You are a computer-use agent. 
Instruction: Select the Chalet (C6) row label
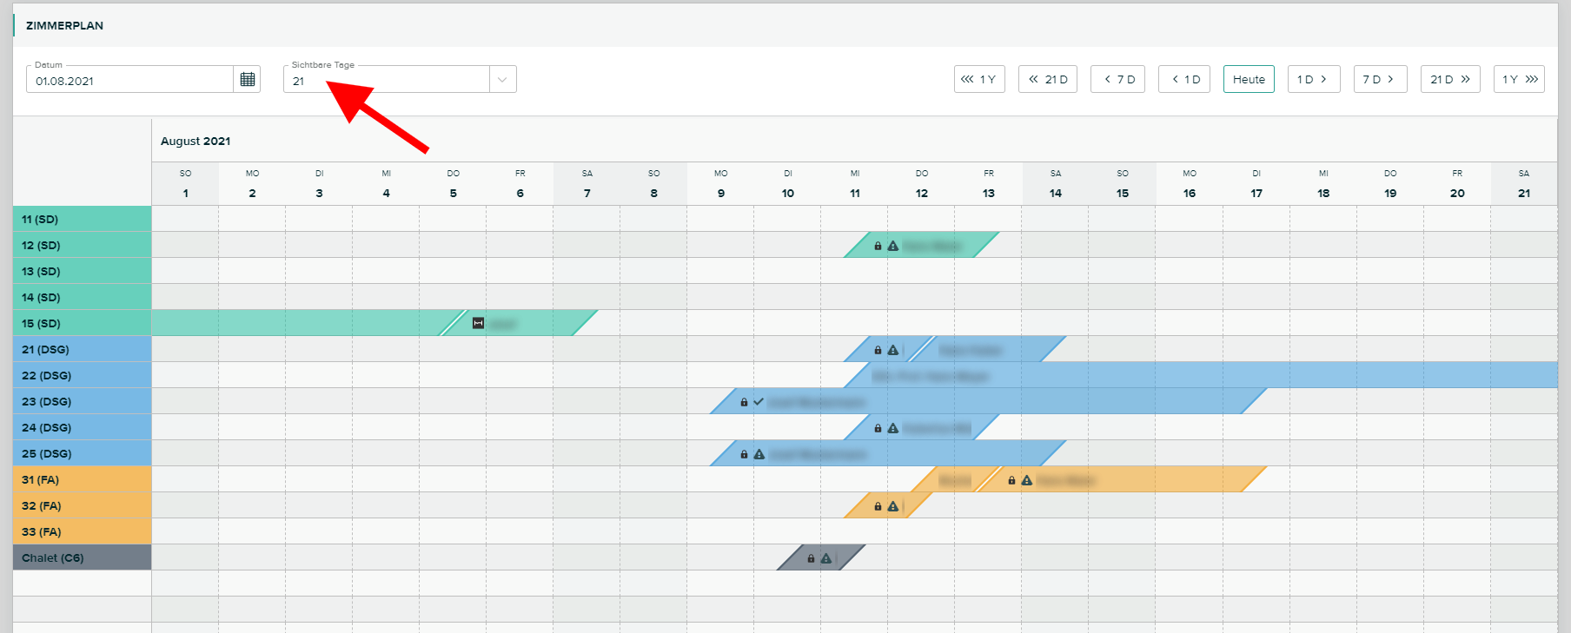pyautogui.click(x=82, y=557)
